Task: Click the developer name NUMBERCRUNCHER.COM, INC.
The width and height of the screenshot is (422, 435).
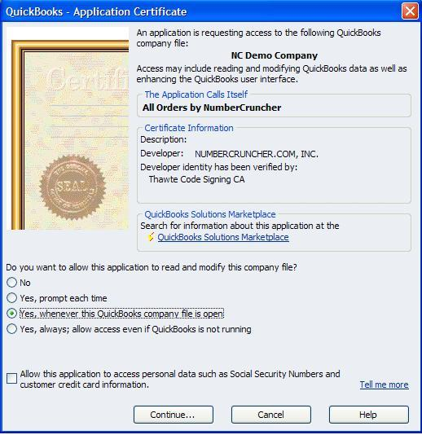Action: pyautogui.click(x=257, y=154)
